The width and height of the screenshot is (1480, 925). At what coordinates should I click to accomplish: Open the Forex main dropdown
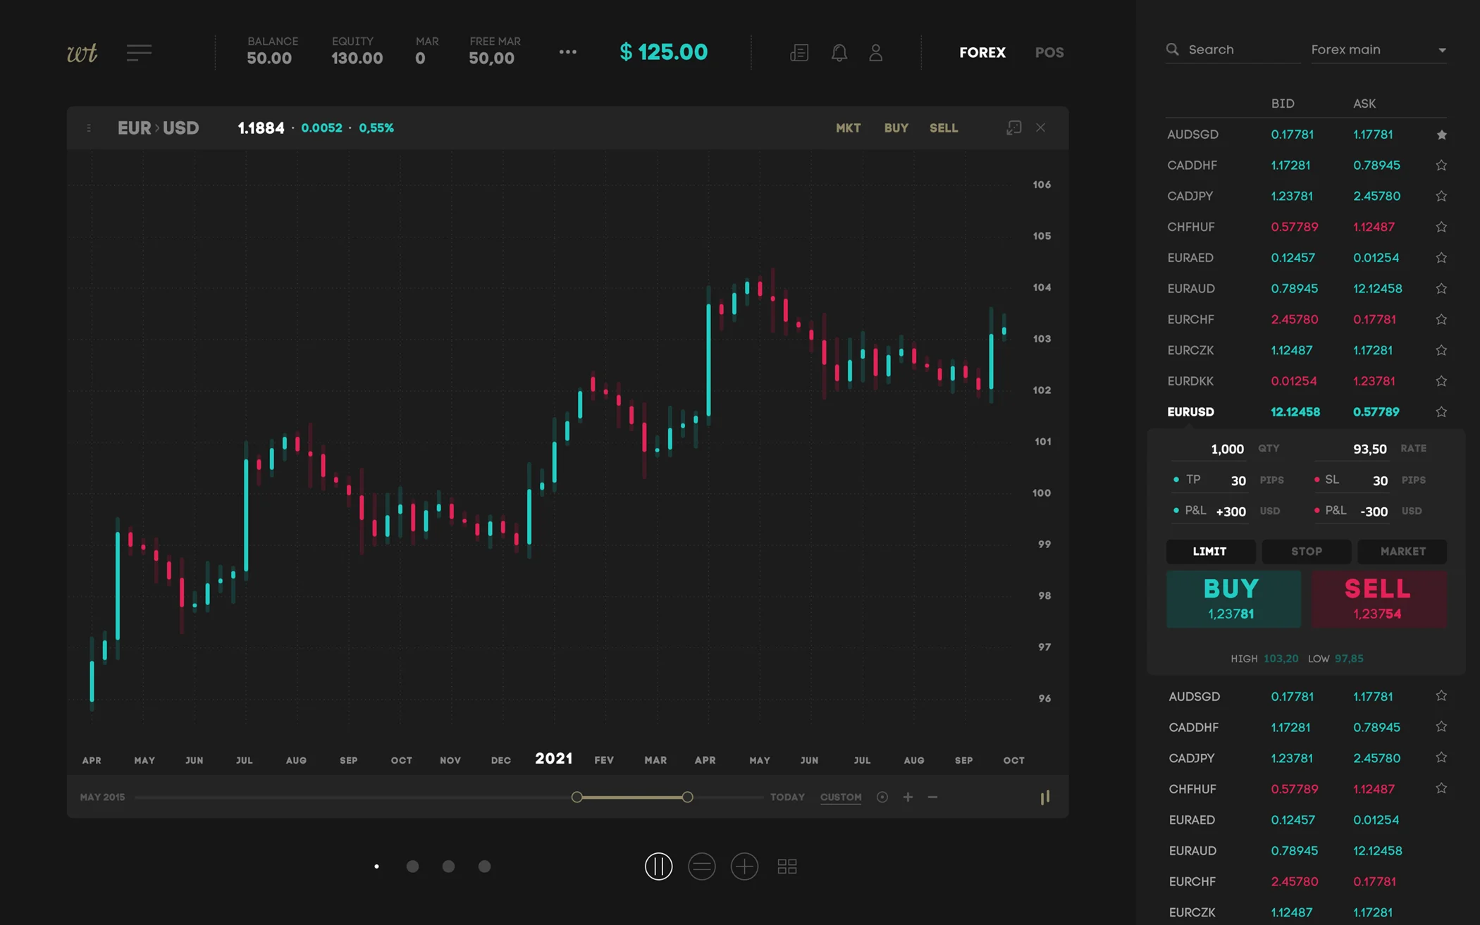tap(1379, 50)
